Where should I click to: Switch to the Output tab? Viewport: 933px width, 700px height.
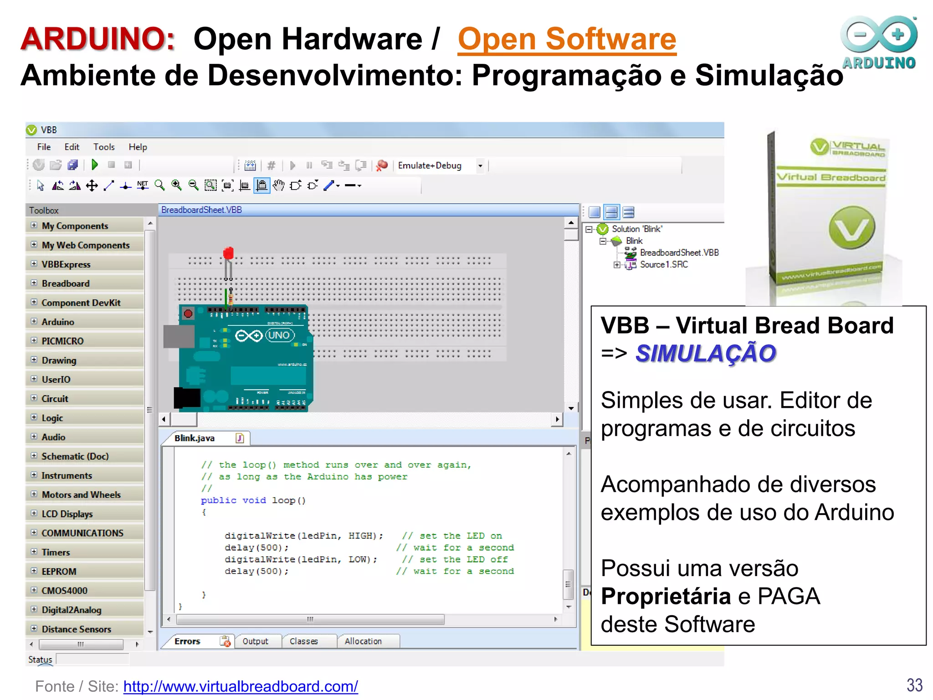coord(258,641)
